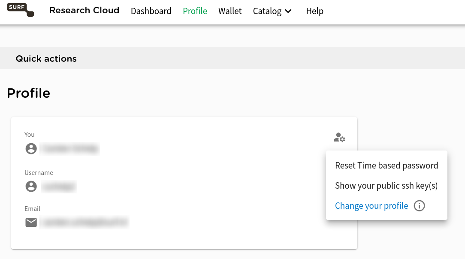Open the Wallet page

point(230,11)
